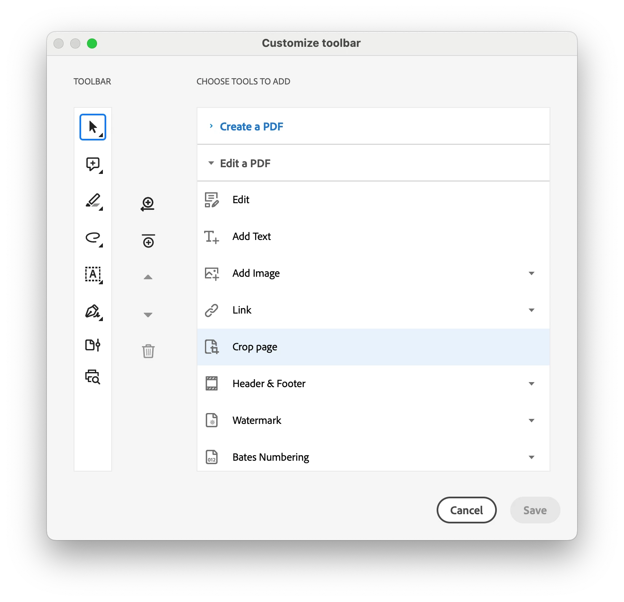
Task: Select the page controls slider icon
Action: [x=93, y=345]
